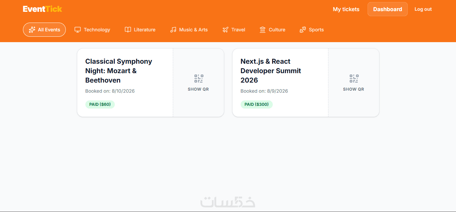Log out of the account
The height and width of the screenshot is (212, 456).
pyautogui.click(x=423, y=9)
